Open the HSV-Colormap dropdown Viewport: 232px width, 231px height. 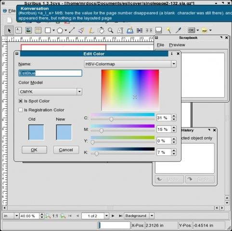[130, 64]
